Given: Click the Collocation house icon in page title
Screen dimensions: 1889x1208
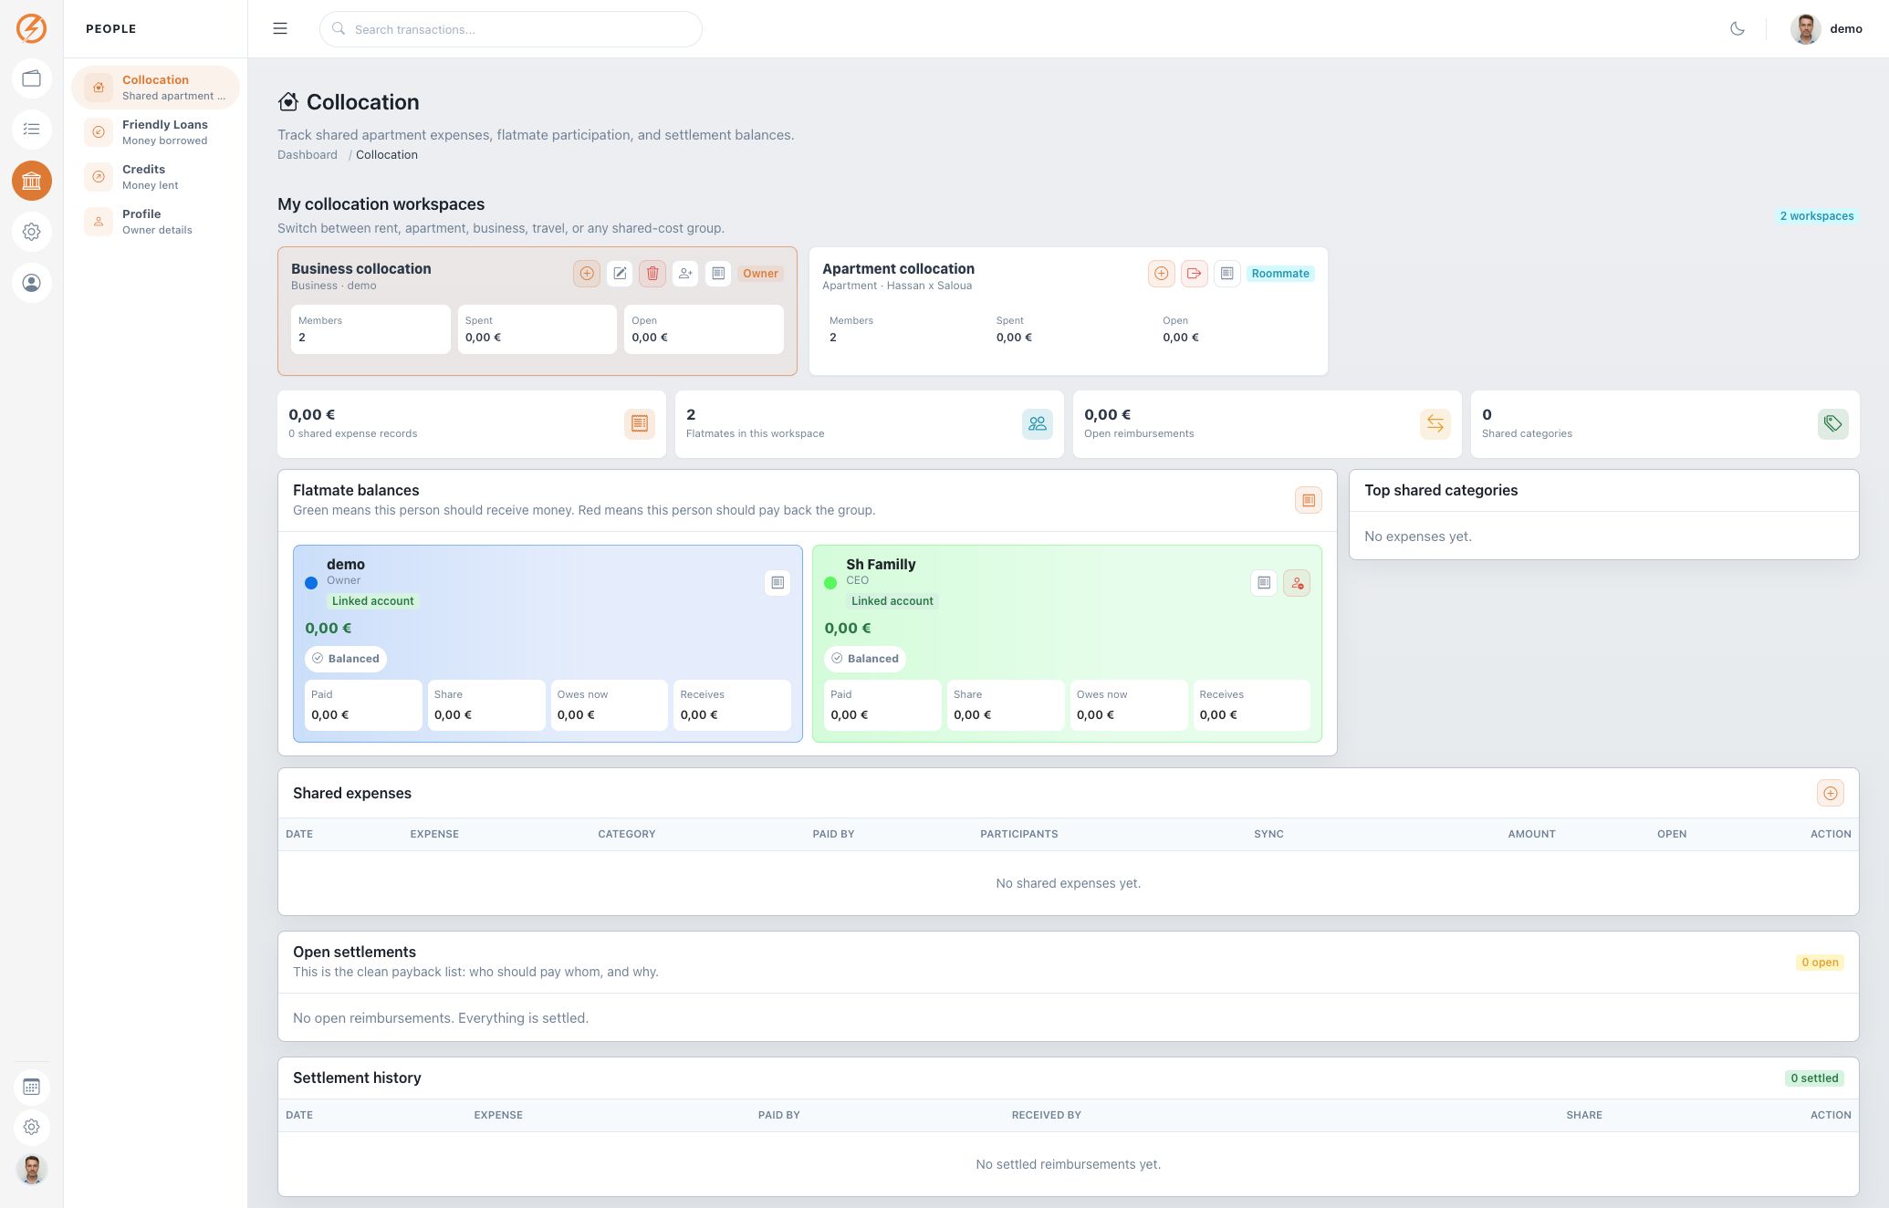Looking at the screenshot, I should (288, 101).
